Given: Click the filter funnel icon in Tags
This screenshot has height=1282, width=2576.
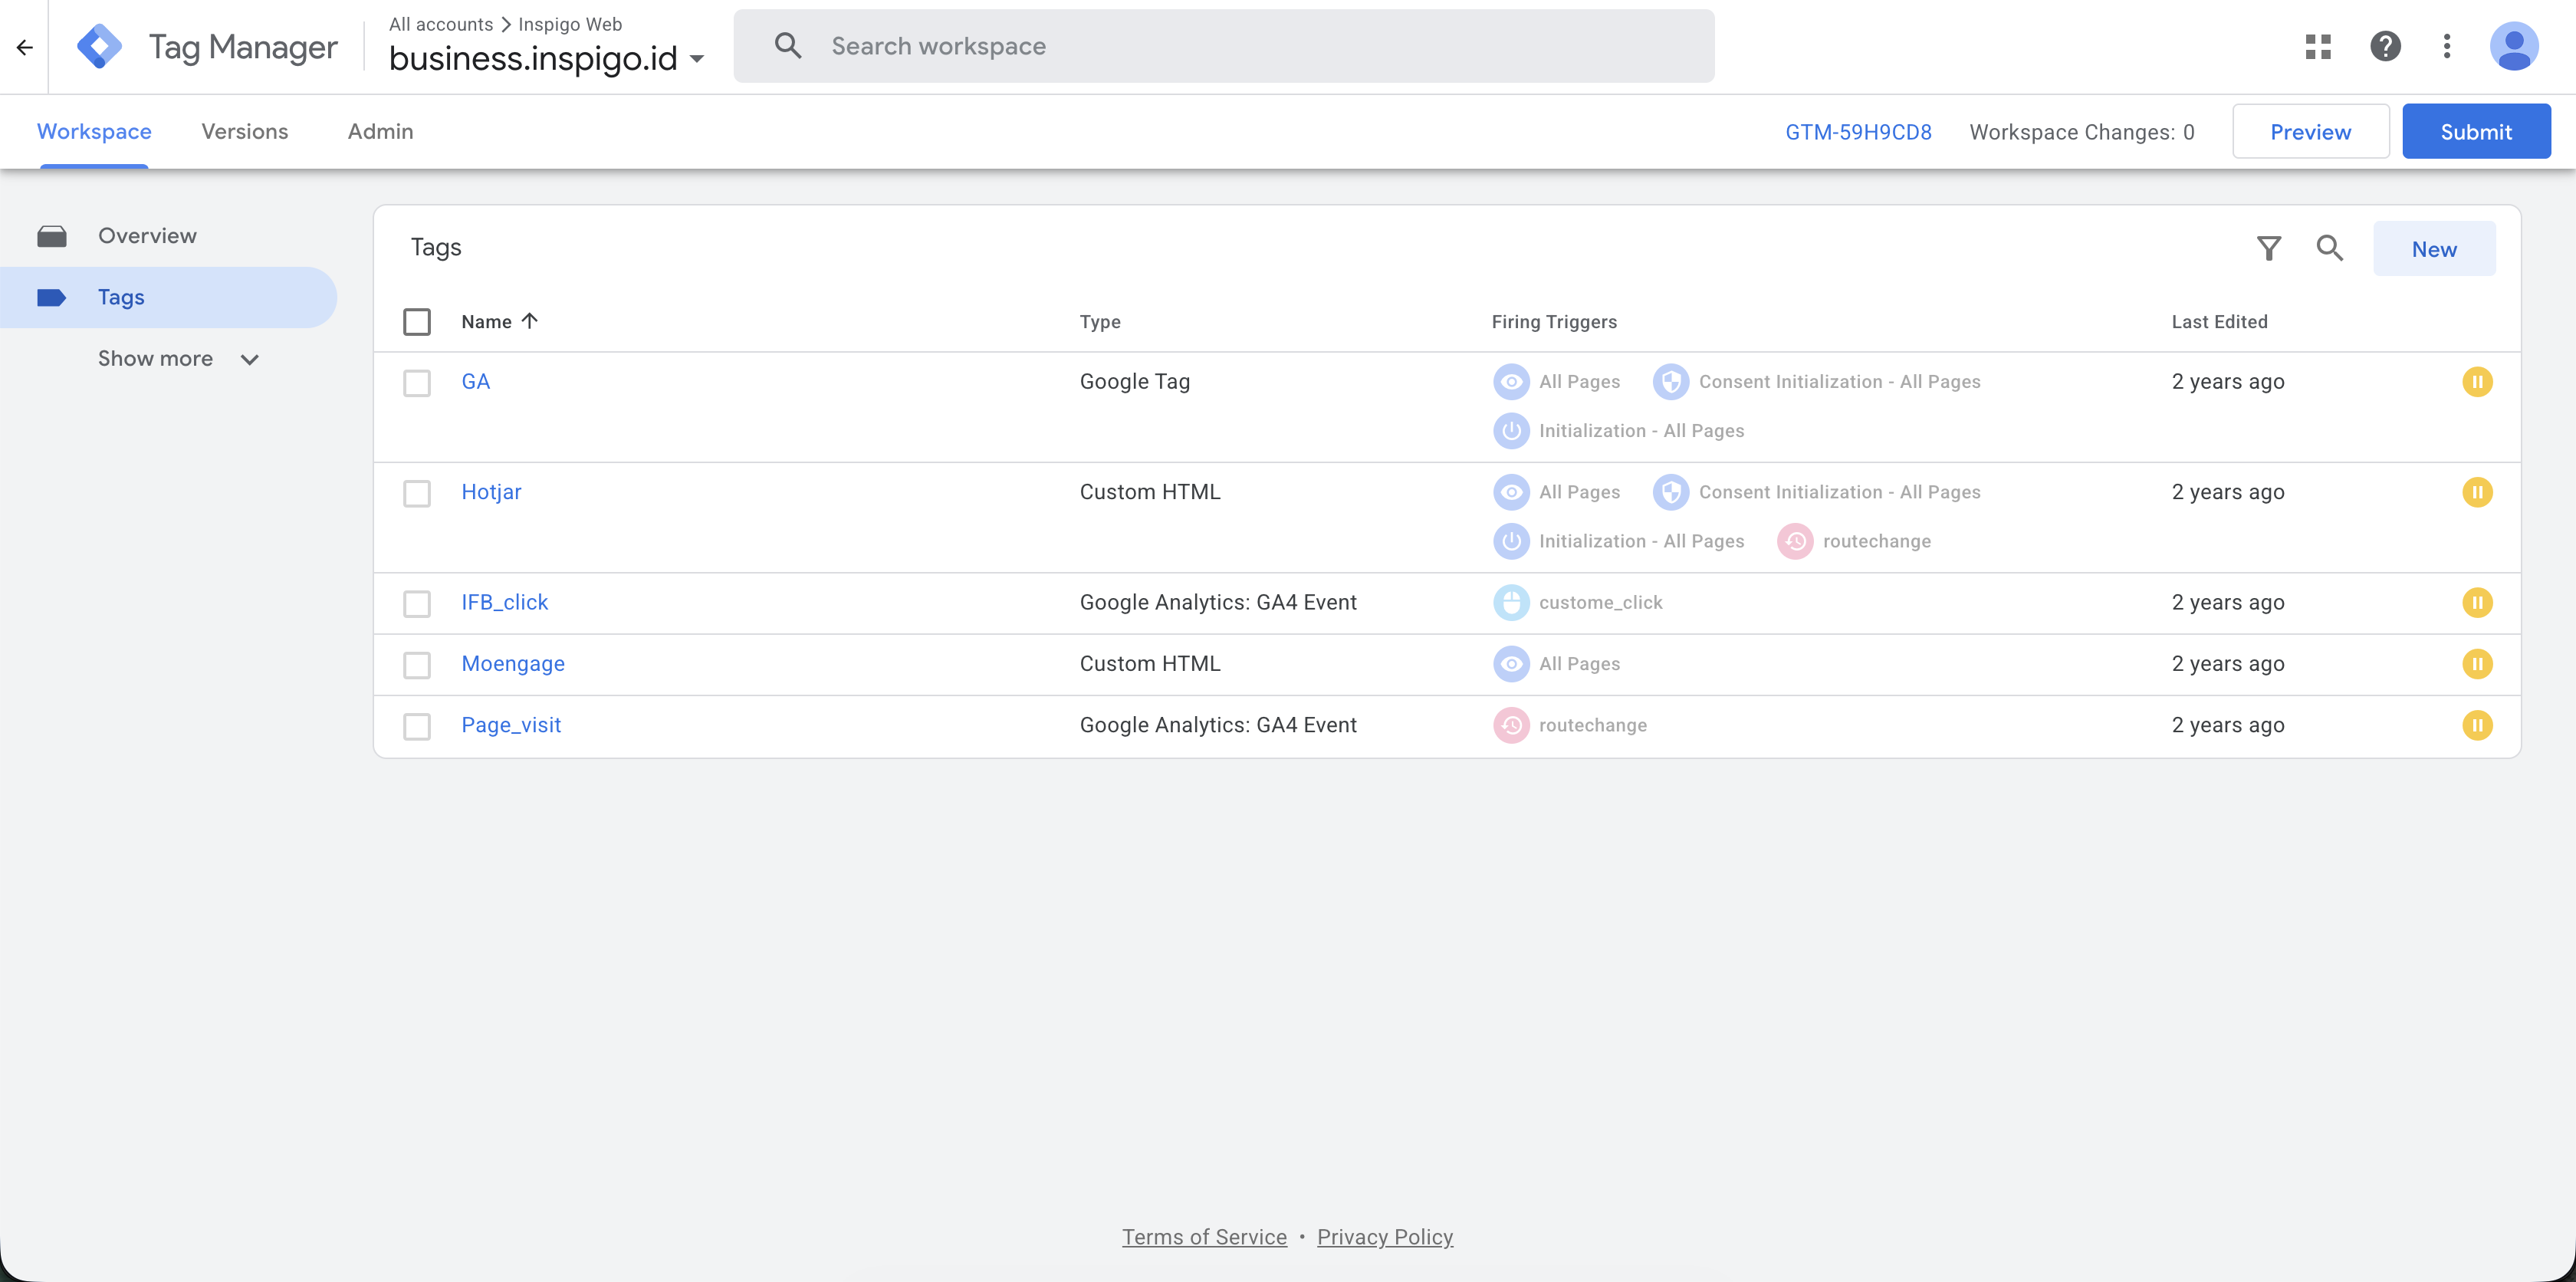Looking at the screenshot, I should pyautogui.click(x=2269, y=248).
